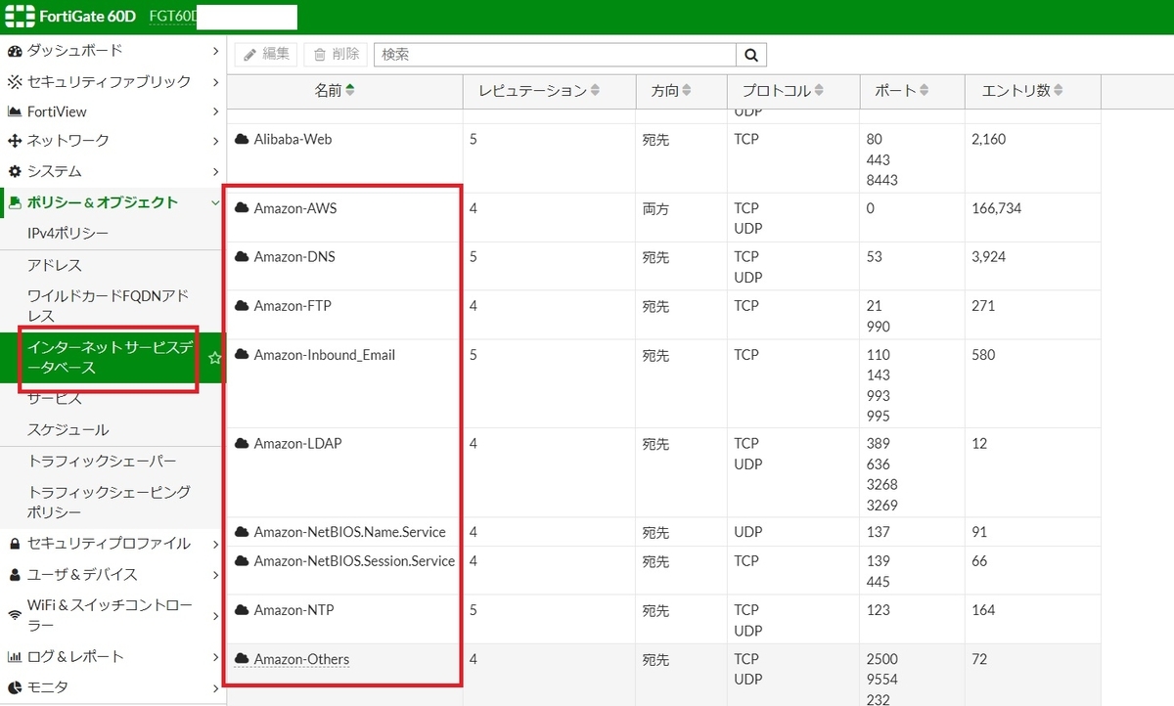Screen dimensions: 1174x706
Task: Click the 削除 delete button
Action: point(336,55)
